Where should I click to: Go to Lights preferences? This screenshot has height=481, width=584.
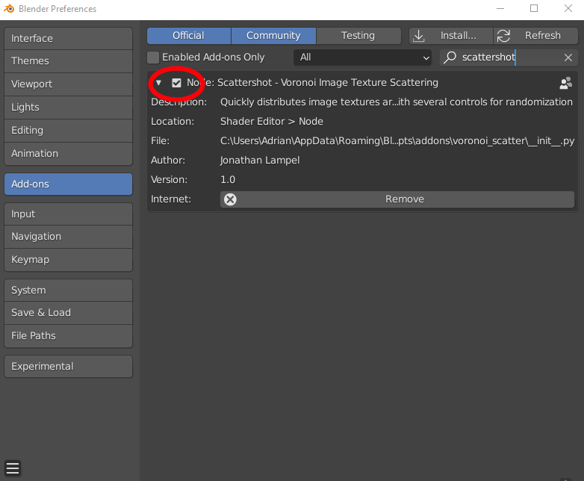click(x=68, y=108)
